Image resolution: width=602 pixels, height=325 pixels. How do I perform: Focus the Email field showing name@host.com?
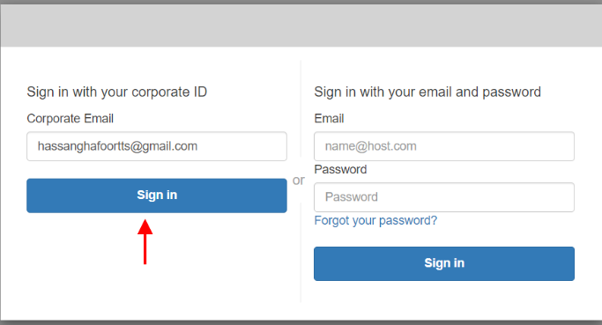coord(444,146)
